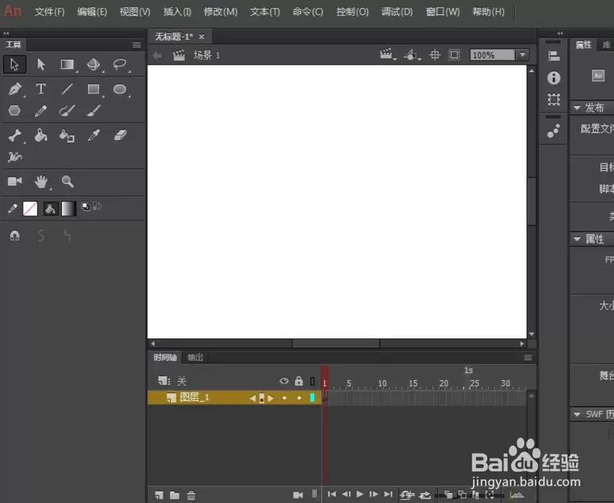Step forward one frame
The image size is (614, 503).
pyautogui.click(x=373, y=495)
